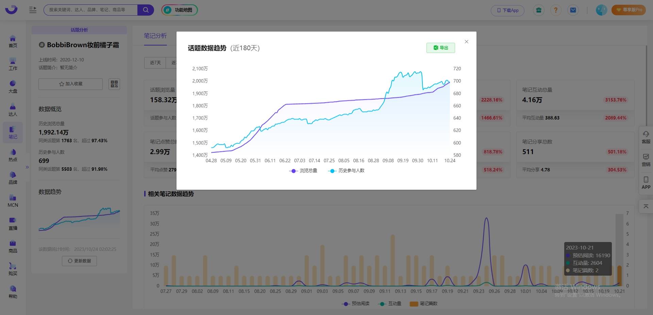Click the BobbiBrown妆前橘子霜 topic title
The width and height of the screenshot is (653, 315).
83,45
